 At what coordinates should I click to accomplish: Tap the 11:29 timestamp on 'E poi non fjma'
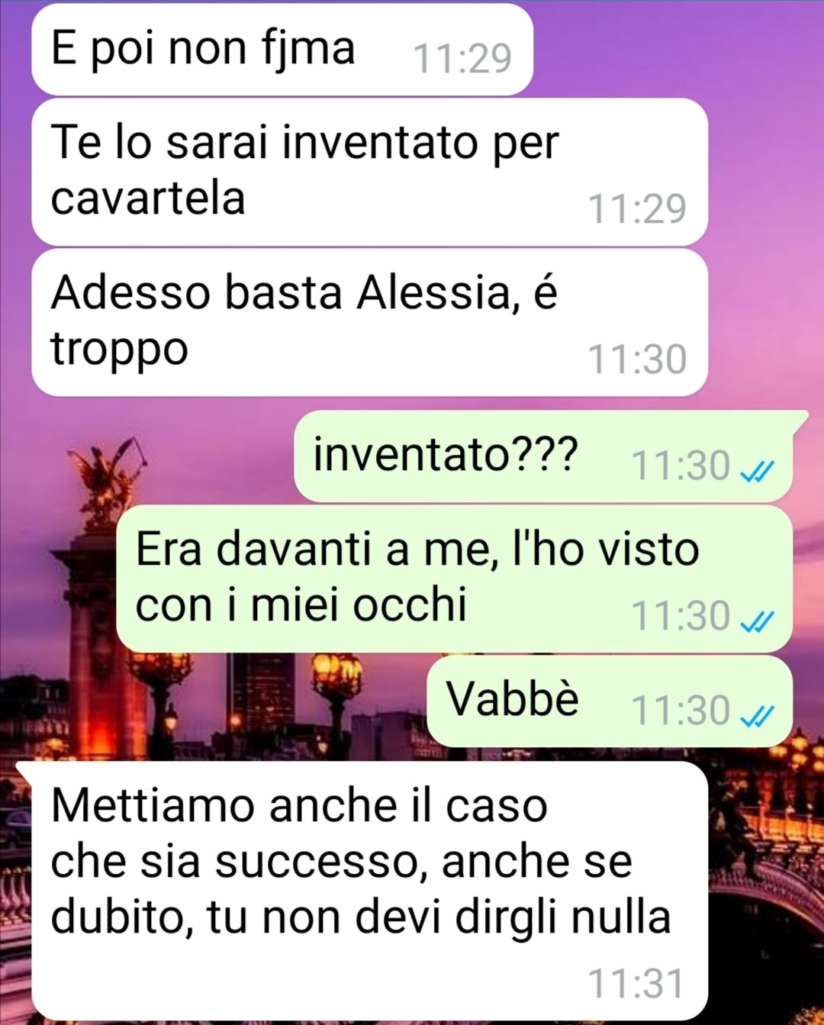462,58
